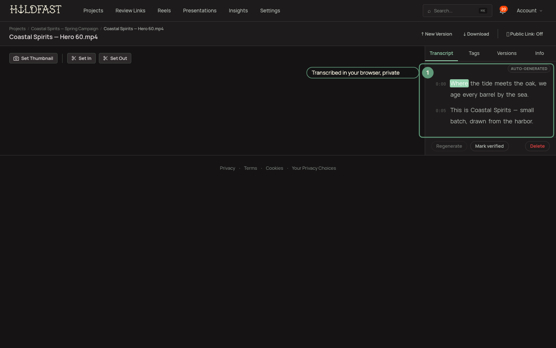Open Presentations in the top nav
556x348 pixels.
[x=200, y=10]
